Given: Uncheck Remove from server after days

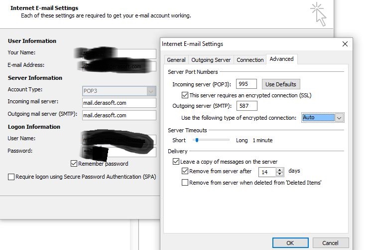Looking at the screenshot, I should coord(185,171).
